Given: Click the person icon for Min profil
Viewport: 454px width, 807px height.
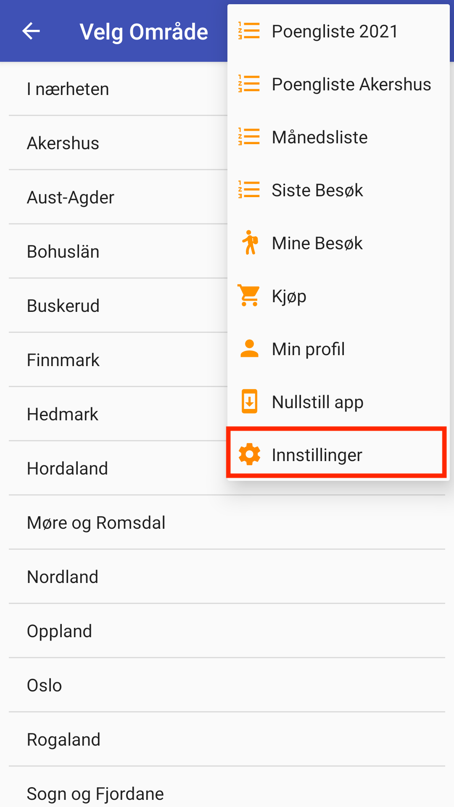Looking at the screenshot, I should (x=249, y=349).
